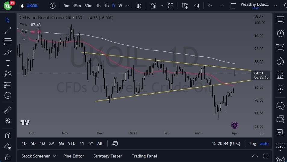This screenshot has height=162, width=287.
Task: Expand the USD currency dropdown
Action: pyautogui.click(x=259, y=16)
